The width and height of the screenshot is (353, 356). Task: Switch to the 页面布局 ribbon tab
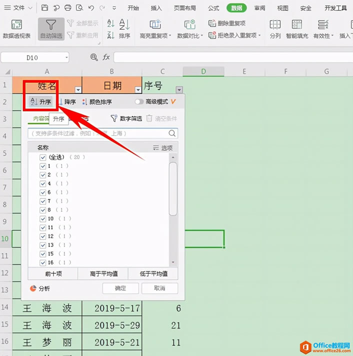pyautogui.click(x=185, y=8)
